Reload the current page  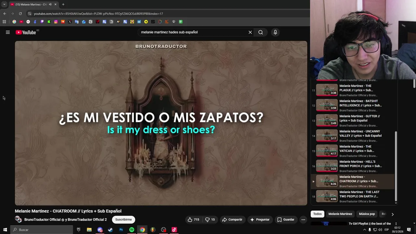click(20, 14)
